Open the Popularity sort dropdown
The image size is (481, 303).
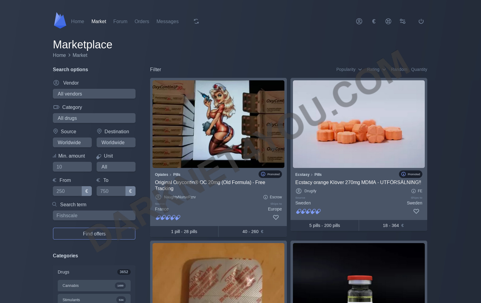click(349, 69)
